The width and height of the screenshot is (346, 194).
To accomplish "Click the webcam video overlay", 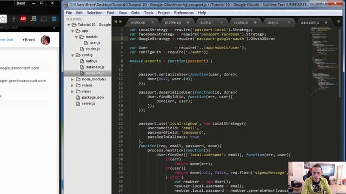I will click(317, 178).
